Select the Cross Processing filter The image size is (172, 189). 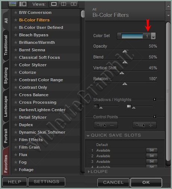coord(38,102)
